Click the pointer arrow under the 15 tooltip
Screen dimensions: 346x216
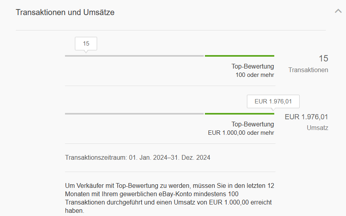pos(86,52)
